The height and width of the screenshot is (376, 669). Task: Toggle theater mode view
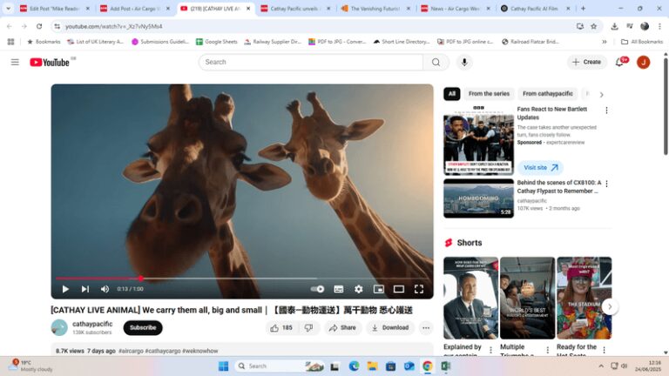point(399,289)
